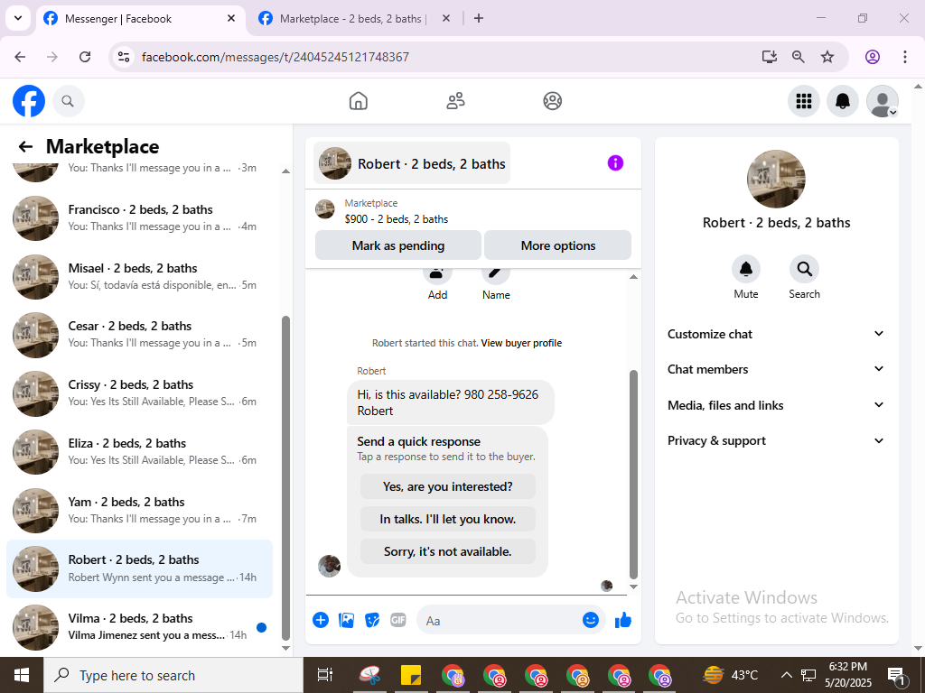Open Yam's conversation
Viewport: 925px width, 693px height.
click(x=139, y=511)
